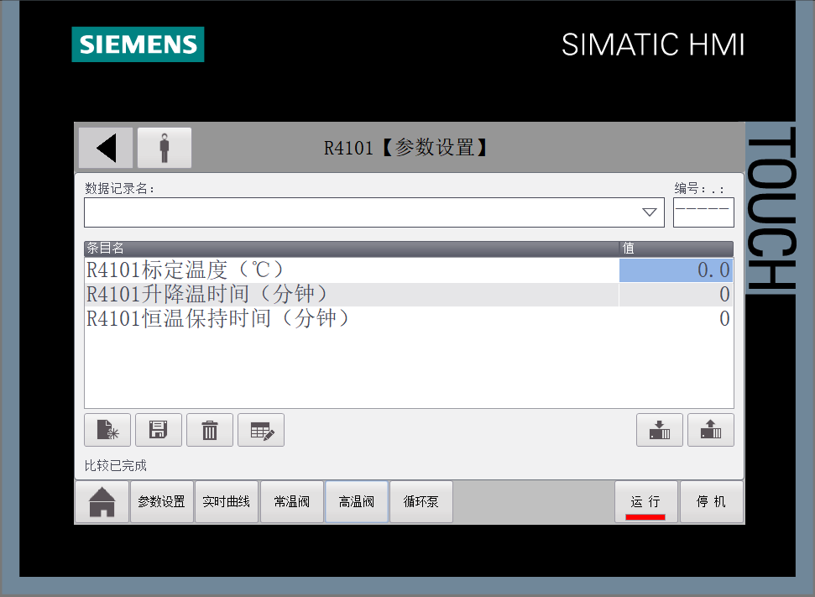Image resolution: width=815 pixels, height=597 pixels.
Task: Go to the home screen
Action: click(102, 502)
